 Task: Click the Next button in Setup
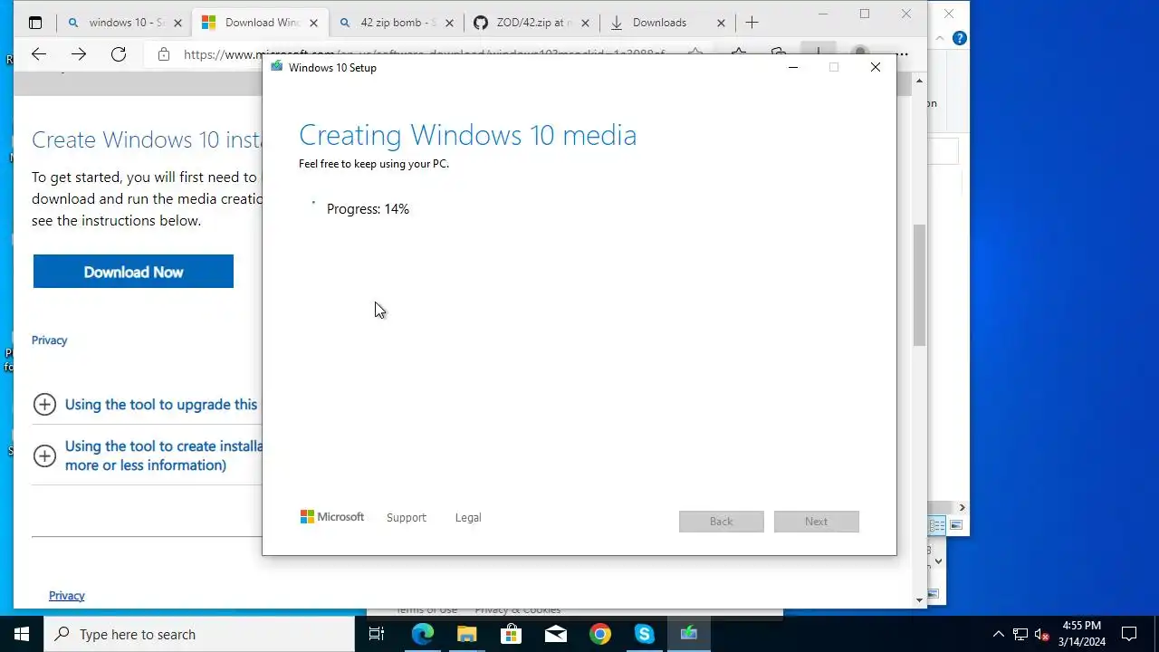[x=817, y=521]
